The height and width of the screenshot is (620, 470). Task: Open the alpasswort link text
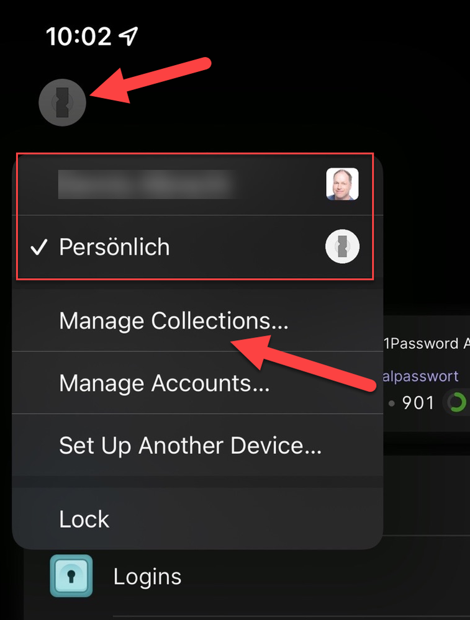[x=421, y=376]
